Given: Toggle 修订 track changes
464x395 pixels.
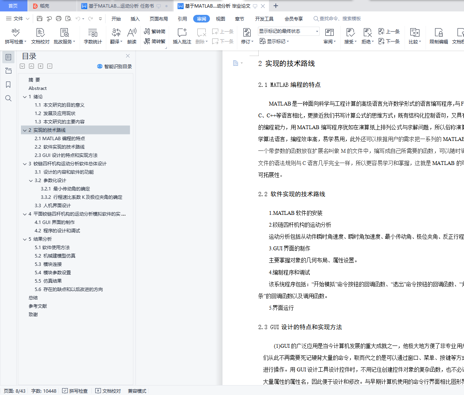Looking at the screenshot, I should (247, 36).
